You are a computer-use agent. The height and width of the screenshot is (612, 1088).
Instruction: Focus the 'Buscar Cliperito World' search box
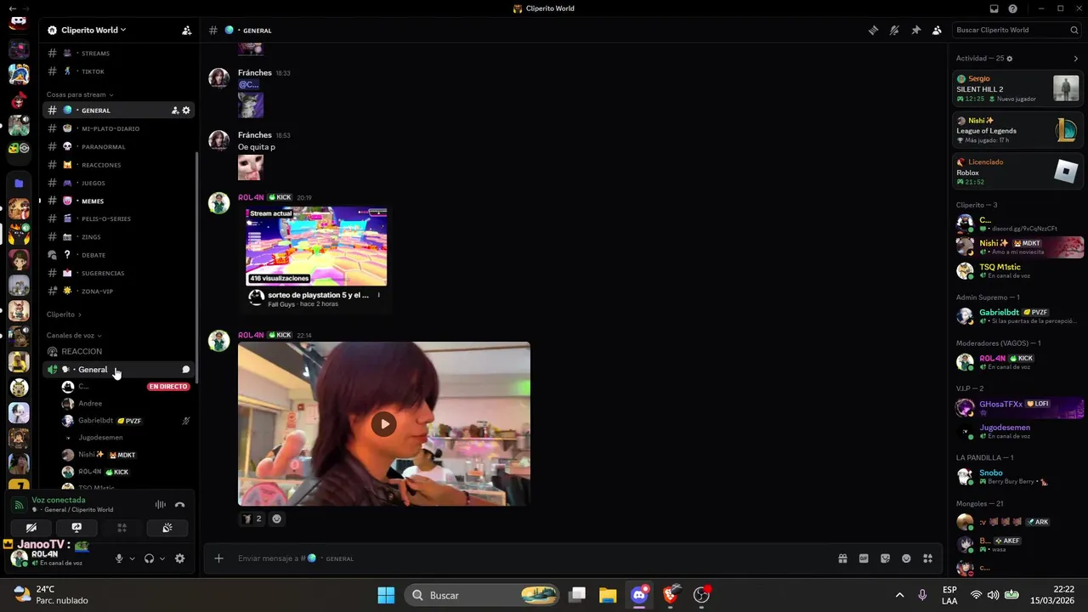tap(1016, 30)
